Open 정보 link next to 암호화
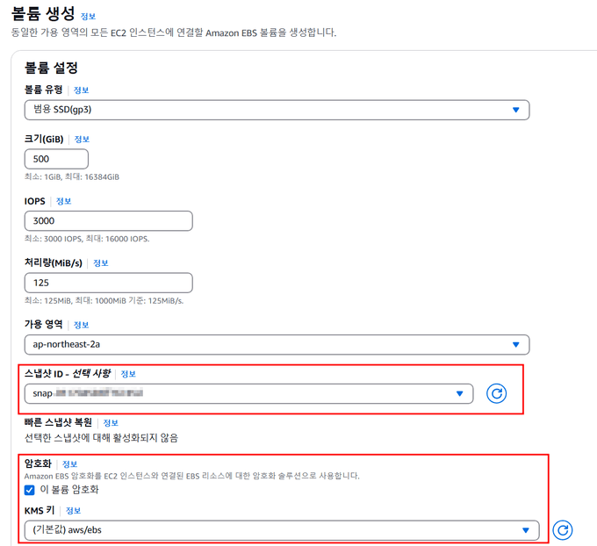The width and height of the screenshot is (597, 546). click(x=69, y=464)
